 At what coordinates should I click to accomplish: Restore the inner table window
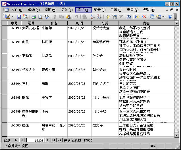[x=172, y=10]
